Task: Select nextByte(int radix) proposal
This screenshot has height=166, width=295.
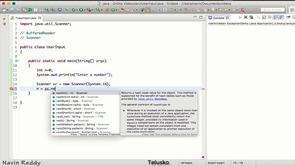Action: (x=85, y=105)
